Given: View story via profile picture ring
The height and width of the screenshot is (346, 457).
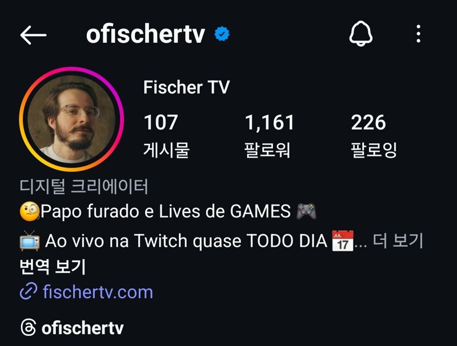Looking at the screenshot, I should [72, 119].
